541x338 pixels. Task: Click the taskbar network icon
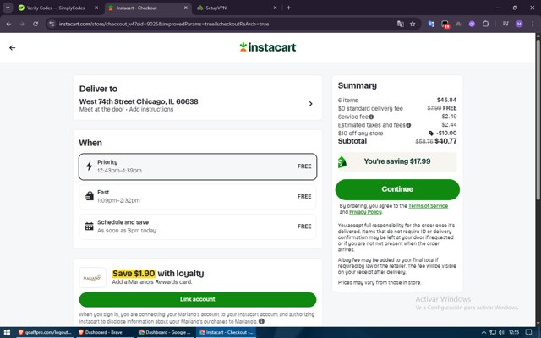click(x=493, y=332)
